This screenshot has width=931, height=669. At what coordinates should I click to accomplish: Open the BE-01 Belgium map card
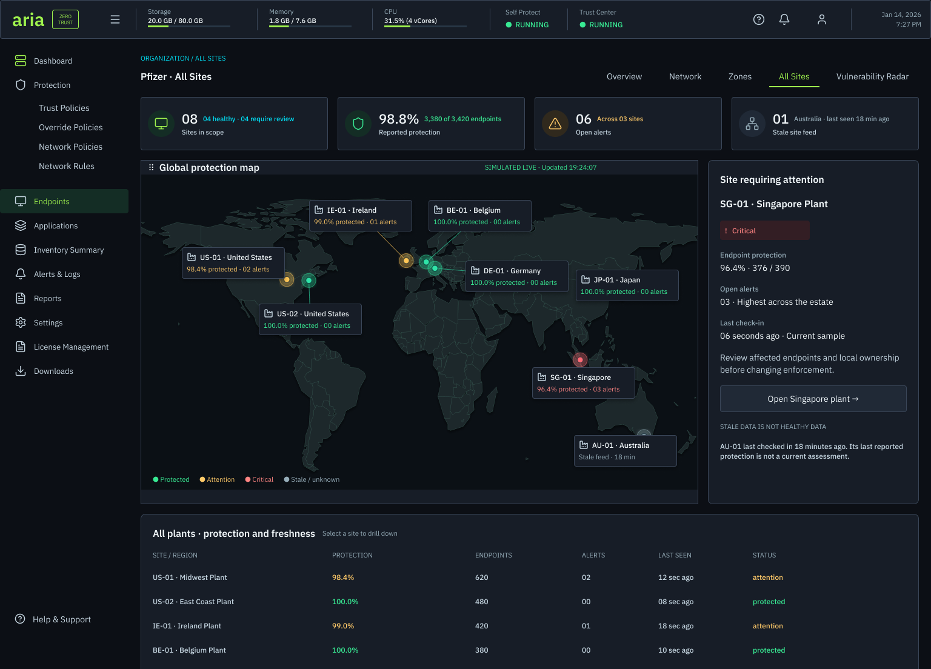pos(480,216)
